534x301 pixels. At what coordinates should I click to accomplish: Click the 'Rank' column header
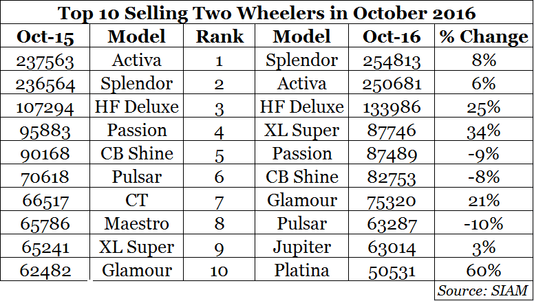pos(219,37)
